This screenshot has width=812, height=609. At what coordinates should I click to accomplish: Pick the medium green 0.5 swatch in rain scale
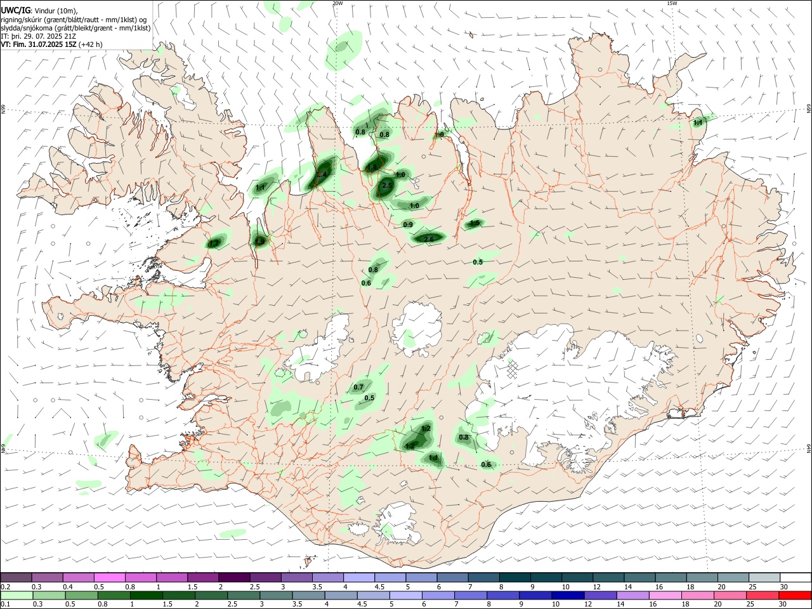coord(82,596)
